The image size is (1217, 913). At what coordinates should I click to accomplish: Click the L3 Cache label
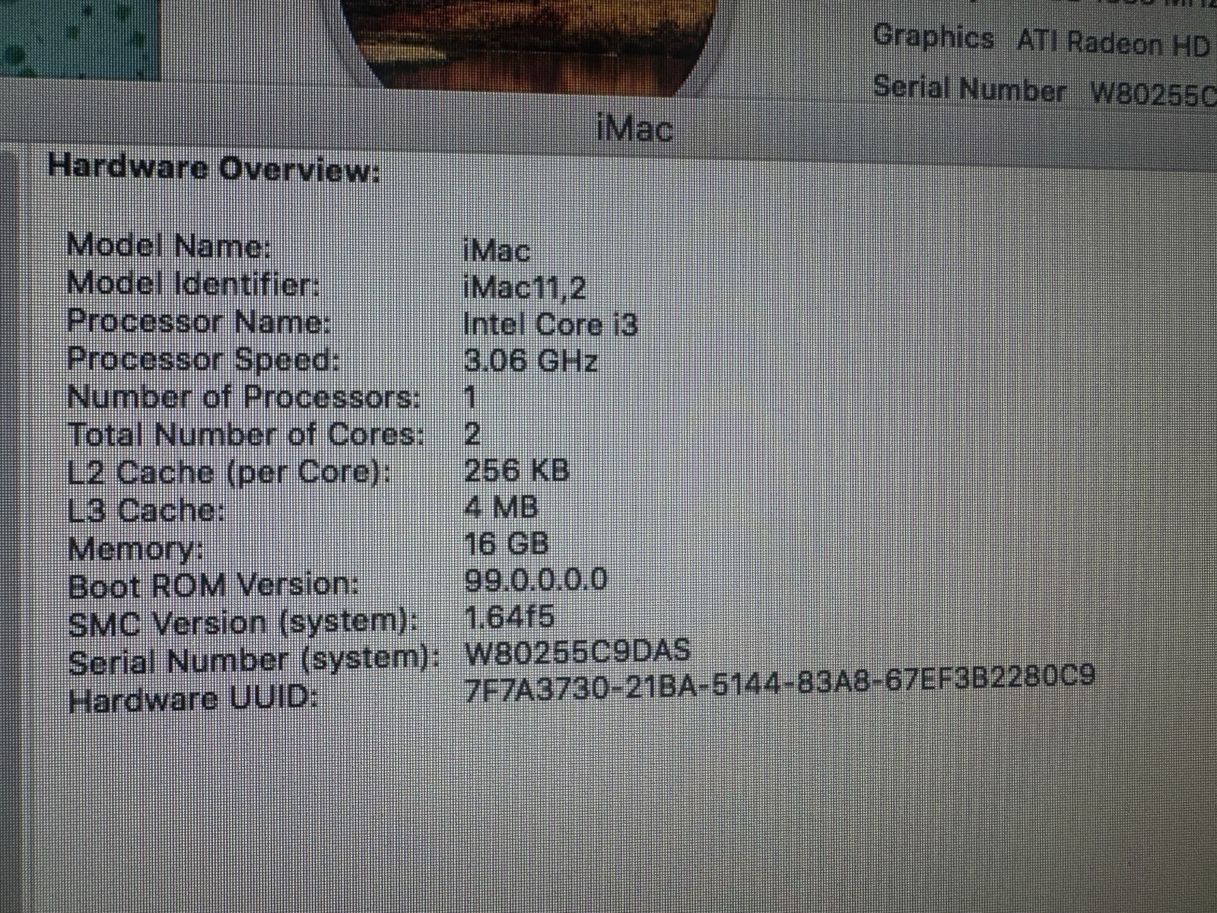coord(147,510)
